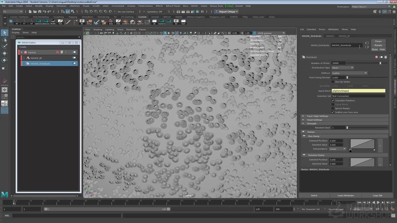The width and height of the screenshot is (397, 223).
Task: Click the first teal shelf icon
Action: click(x=11, y=22)
